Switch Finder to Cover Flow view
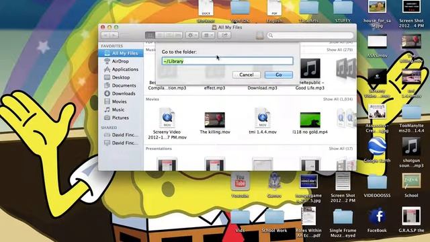Screen dimensions: 430x242 pos(178,35)
